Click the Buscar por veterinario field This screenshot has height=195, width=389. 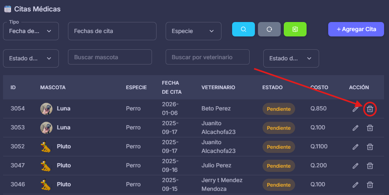207,57
